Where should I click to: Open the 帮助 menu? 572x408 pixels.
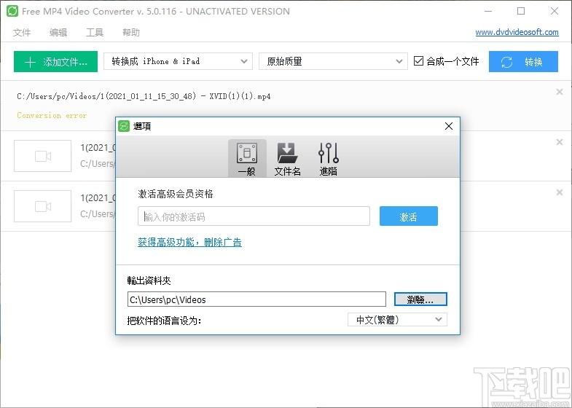tap(131, 33)
